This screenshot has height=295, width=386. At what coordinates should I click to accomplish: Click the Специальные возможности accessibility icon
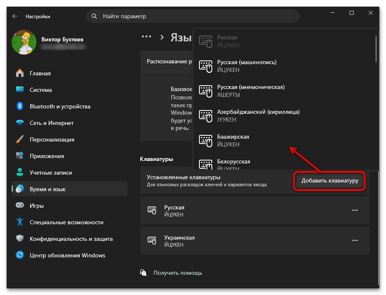point(20,222)
